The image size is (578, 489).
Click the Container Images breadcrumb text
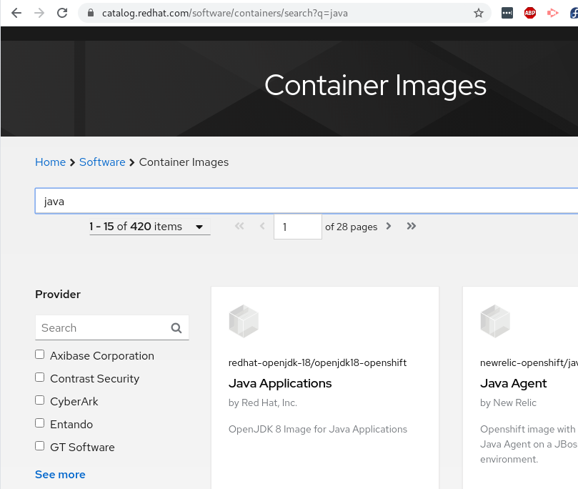pos(184,162)
